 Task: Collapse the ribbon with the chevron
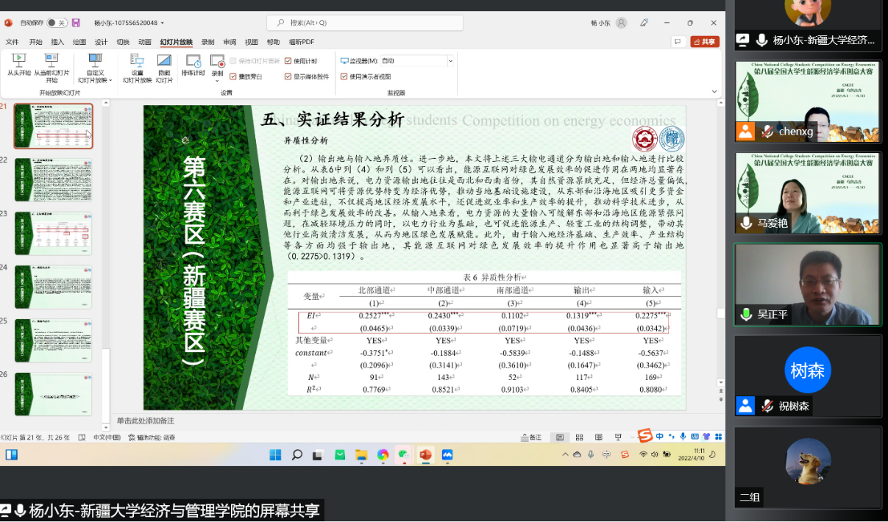714,92
